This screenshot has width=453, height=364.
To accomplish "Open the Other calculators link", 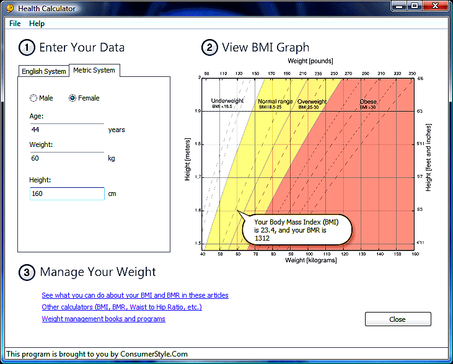I will [x=121, y=307].
